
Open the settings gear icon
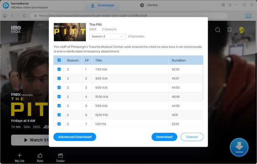point(223,5)
